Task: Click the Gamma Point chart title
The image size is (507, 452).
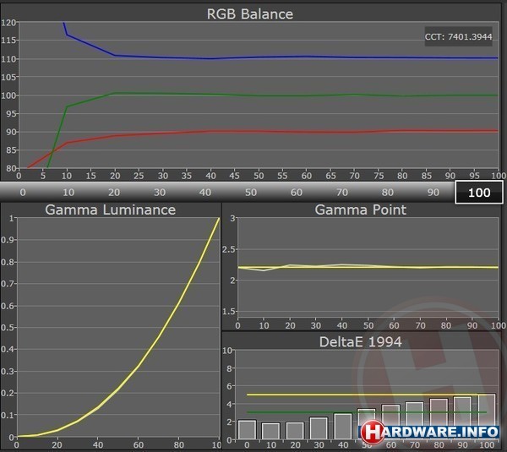Action: [360, 210]
